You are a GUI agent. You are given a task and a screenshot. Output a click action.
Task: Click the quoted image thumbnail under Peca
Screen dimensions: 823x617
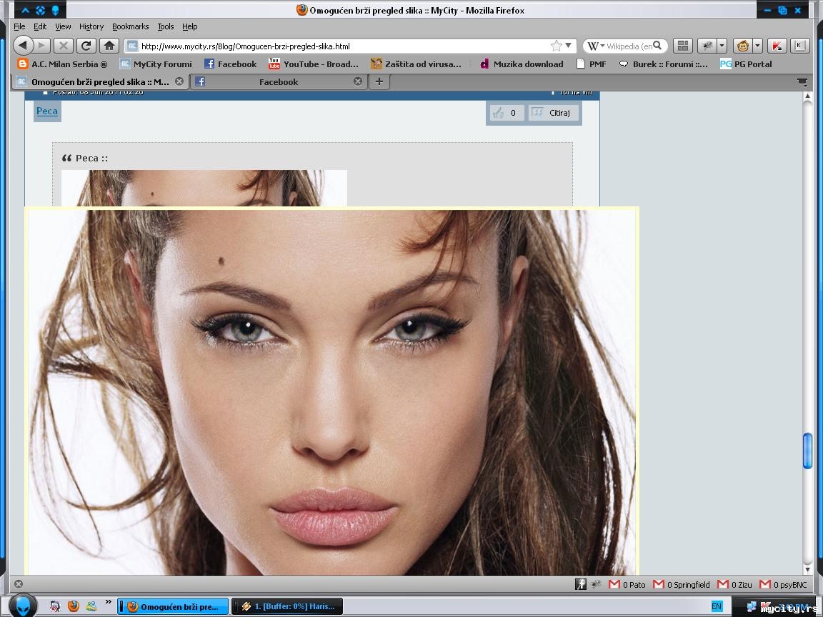pyautogui.click(x=204, y=188)
